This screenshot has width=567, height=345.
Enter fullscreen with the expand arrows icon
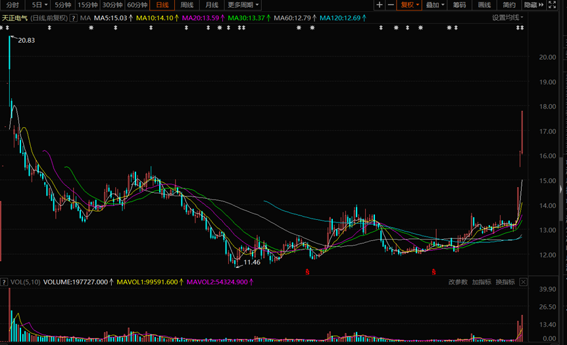point(552,5)
